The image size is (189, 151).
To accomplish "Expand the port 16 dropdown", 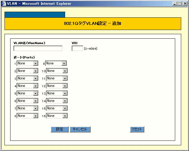I will 57,116.
